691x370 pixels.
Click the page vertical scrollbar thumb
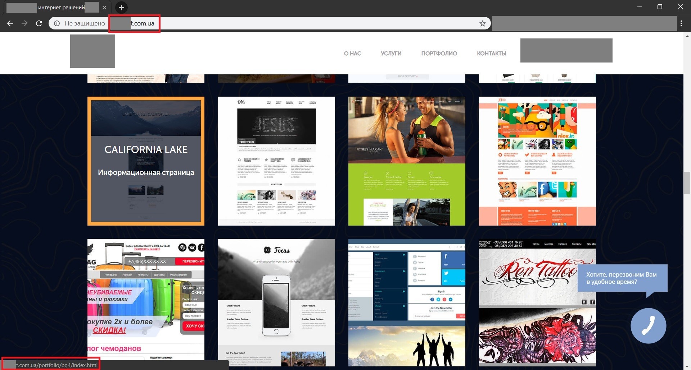click(687, 183)
